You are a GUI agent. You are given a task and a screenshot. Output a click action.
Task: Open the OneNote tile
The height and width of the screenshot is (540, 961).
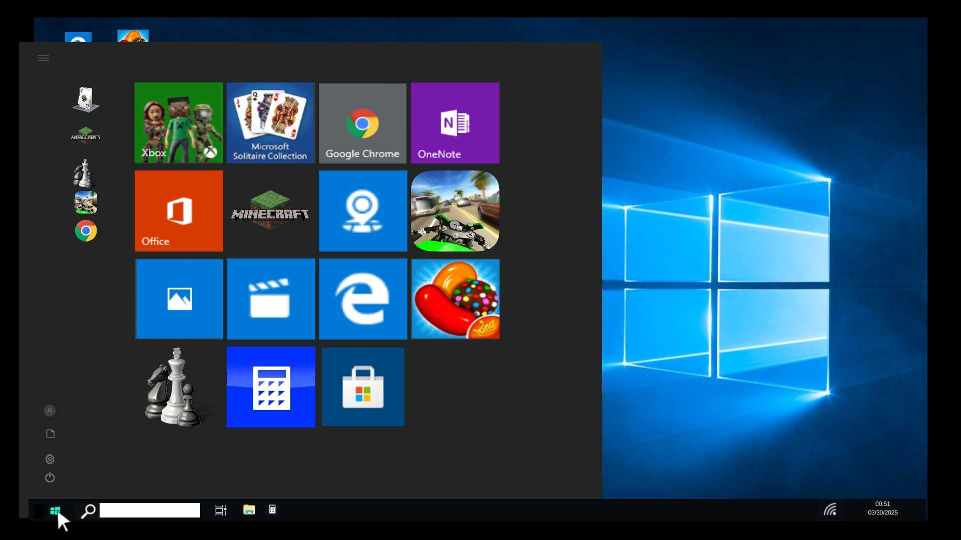(455, 123)
